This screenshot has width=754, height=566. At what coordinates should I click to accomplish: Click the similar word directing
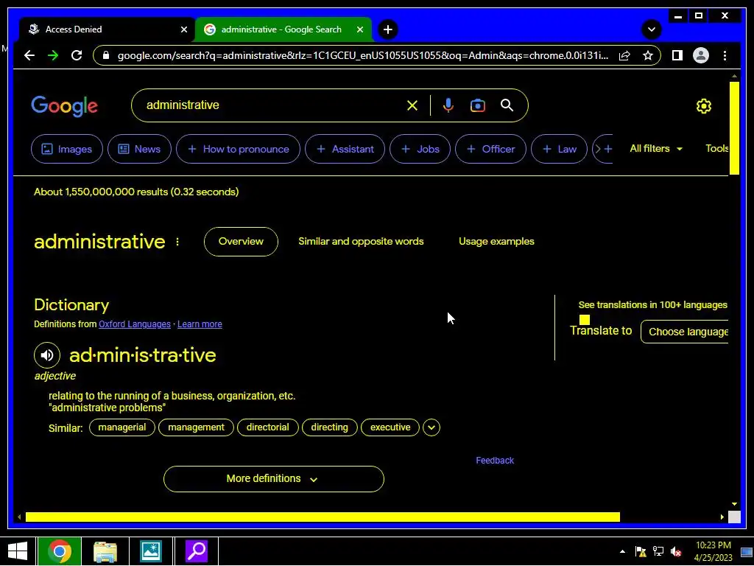329,427
